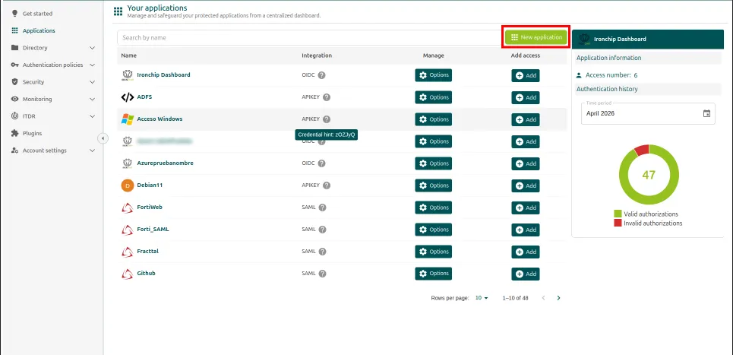
Task: Click the Account settings user gear icon
Action: pos(14,151)
